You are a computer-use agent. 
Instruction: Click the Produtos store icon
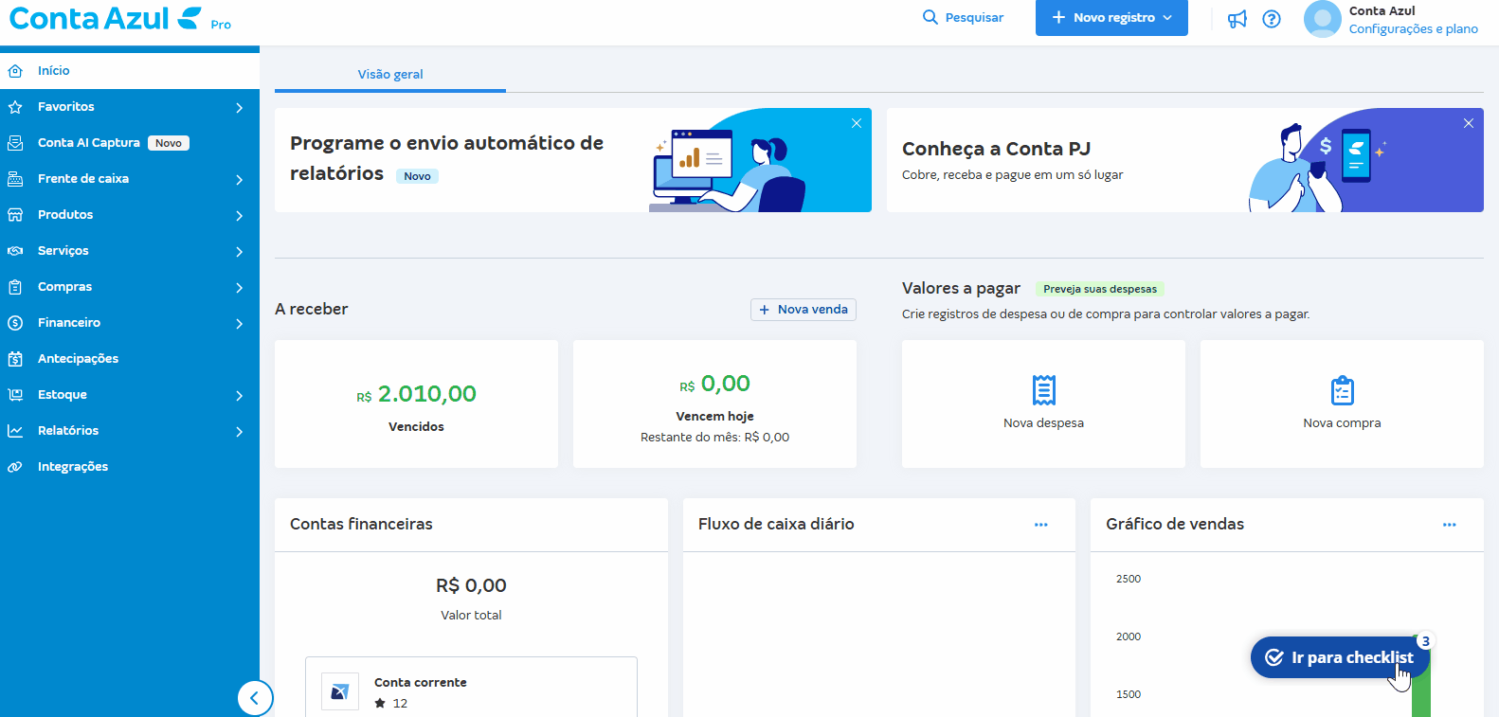click(15, 215)
